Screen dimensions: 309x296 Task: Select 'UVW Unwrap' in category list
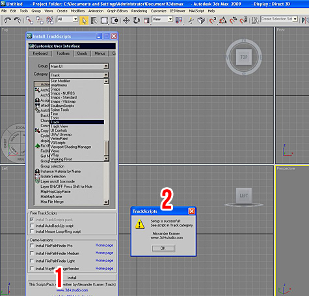point(61,134)
